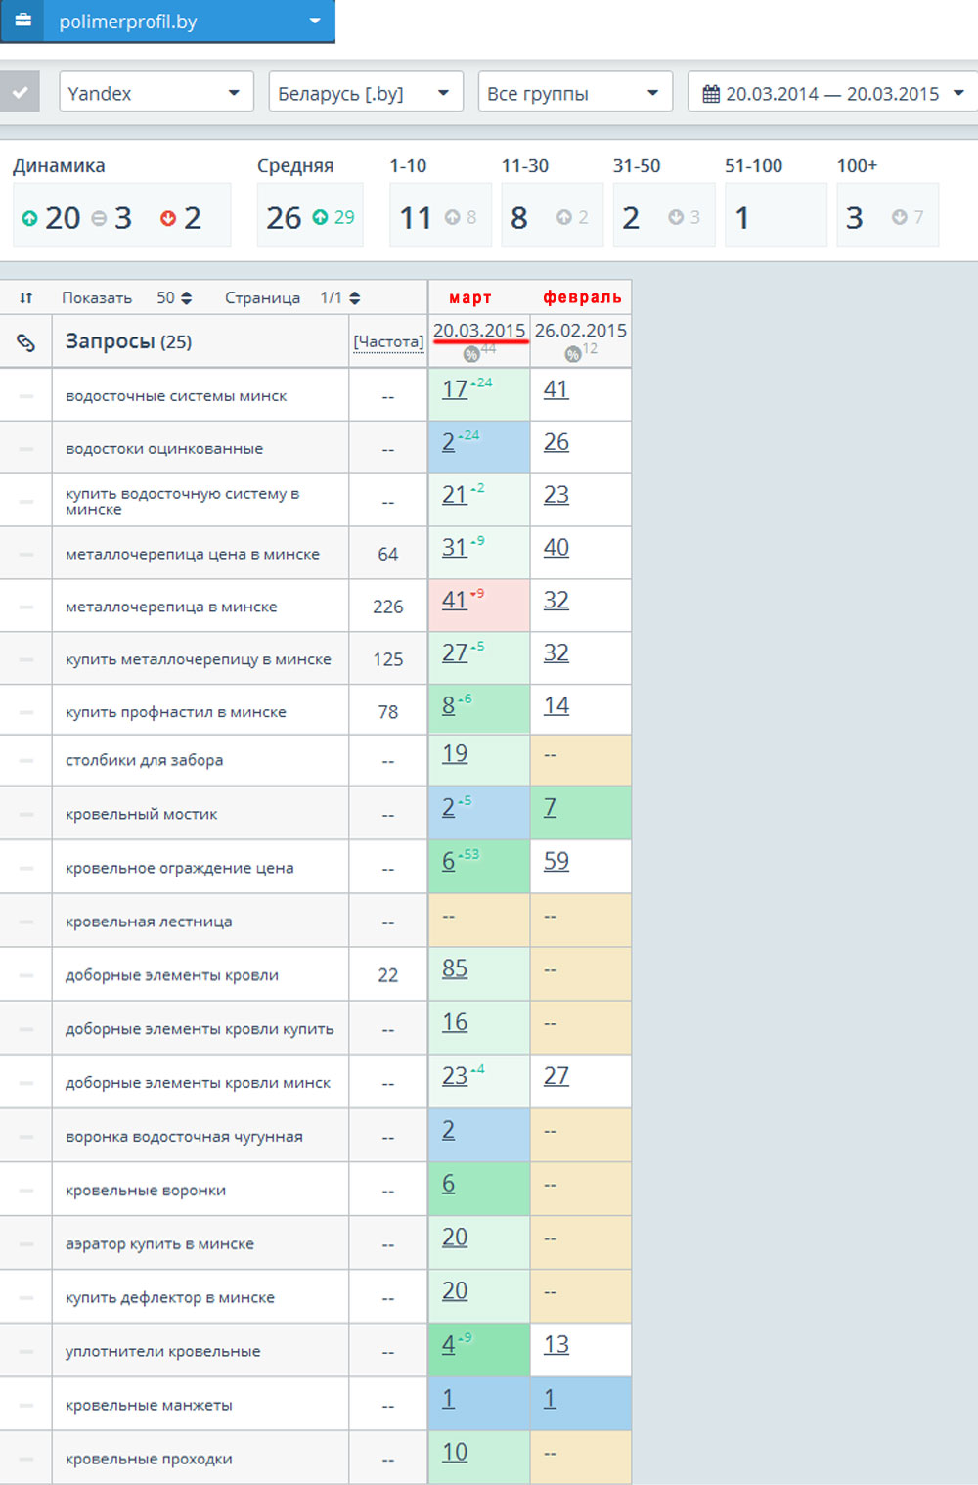The height and width of the screenshot is (1485, 978).
Task: Open position 19 for столбики для забора
Action: [454, 754]
